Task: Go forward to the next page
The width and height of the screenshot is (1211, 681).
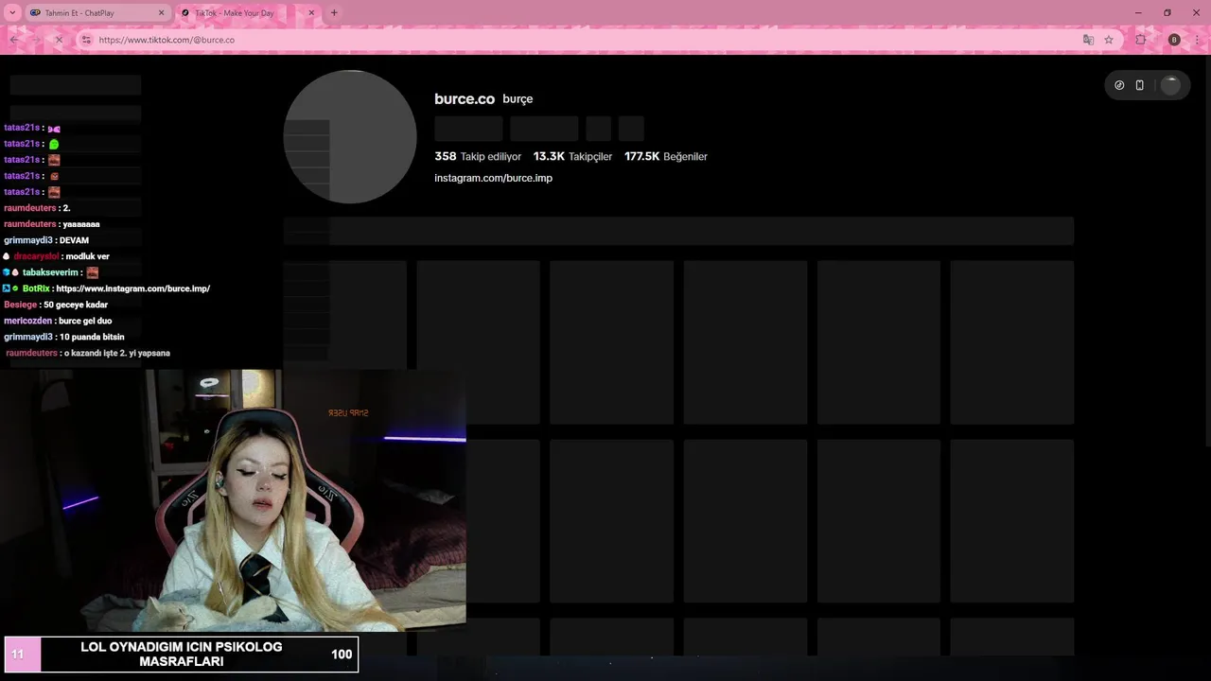Action: click(x=36, y=40)
